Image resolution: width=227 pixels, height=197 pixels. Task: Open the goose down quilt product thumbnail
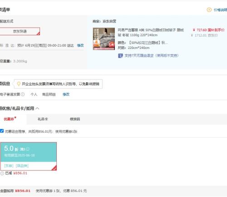[104, 39]
